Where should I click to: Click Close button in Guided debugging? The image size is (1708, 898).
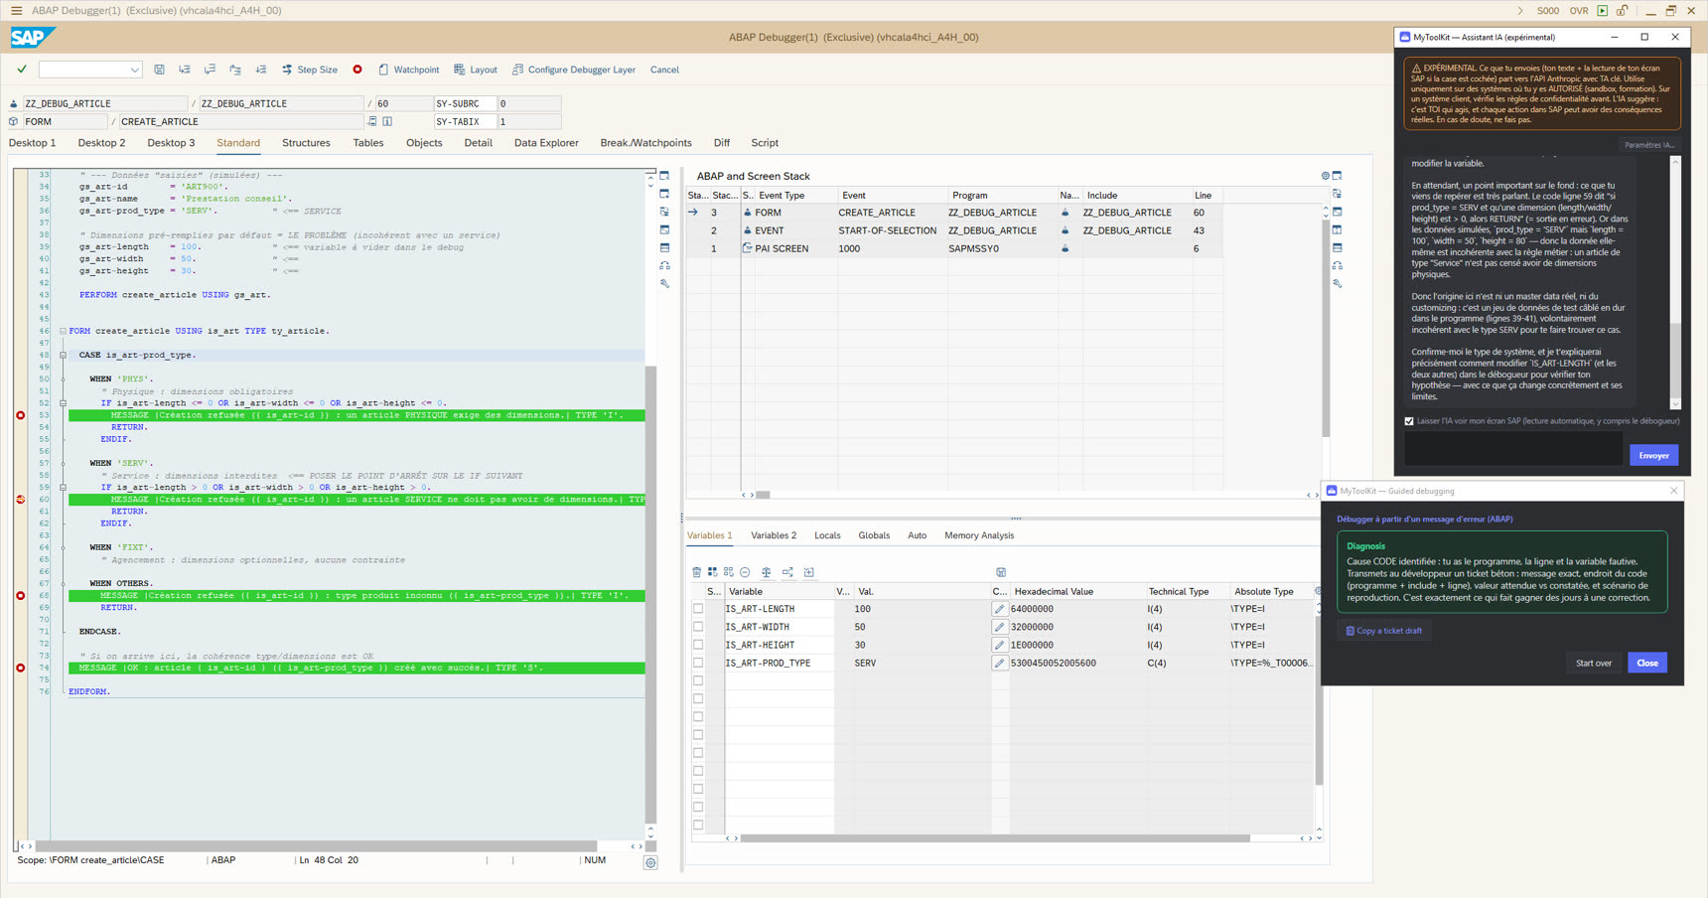[x=1647, y=663]
